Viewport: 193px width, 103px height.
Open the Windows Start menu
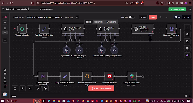pos(2,101)
